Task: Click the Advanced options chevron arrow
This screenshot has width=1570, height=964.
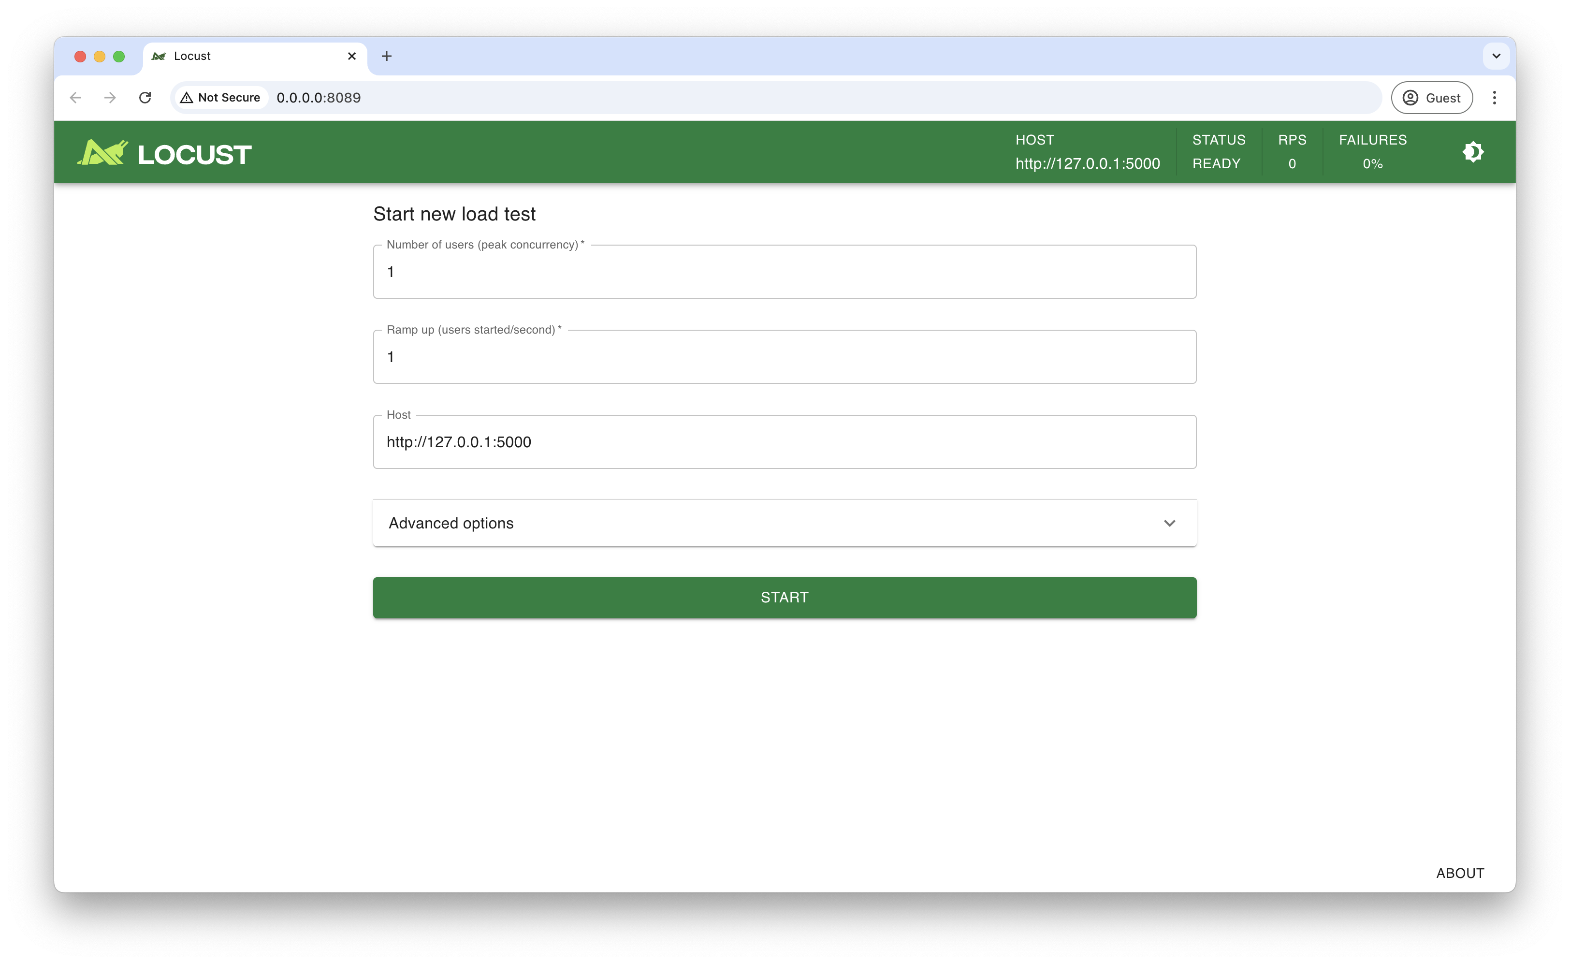Action: (x=1170, y=523)
